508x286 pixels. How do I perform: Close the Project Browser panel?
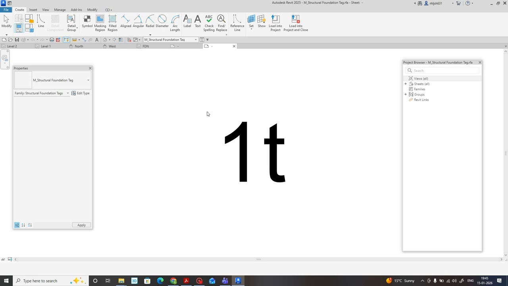coord(480,62)
